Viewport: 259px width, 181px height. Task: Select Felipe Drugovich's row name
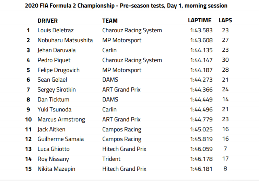[x=58, y=70]
